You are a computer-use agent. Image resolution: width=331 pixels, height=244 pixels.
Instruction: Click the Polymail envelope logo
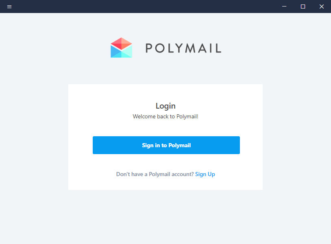pyautogui.click(x=121, y=48)
